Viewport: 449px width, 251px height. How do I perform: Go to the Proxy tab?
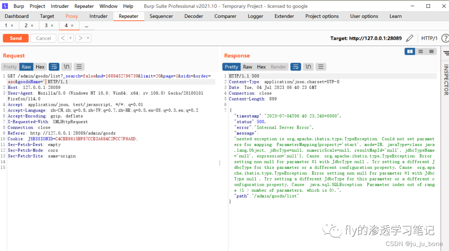(x=72, y=16)
